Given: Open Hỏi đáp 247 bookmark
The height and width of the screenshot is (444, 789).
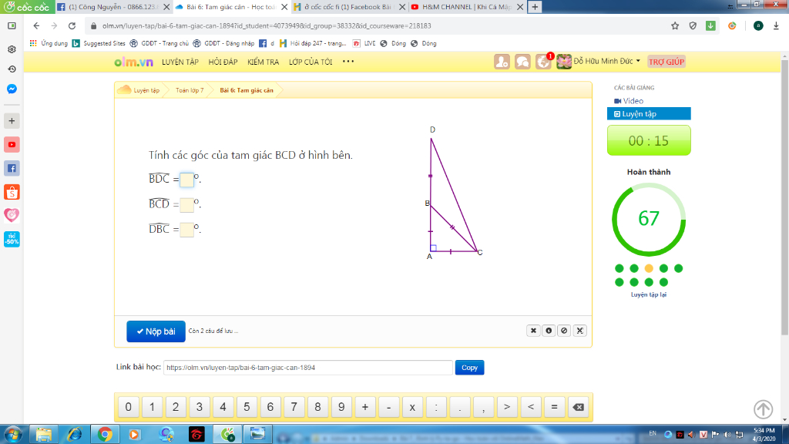Looking at the screenshot, I should (313, 43).
